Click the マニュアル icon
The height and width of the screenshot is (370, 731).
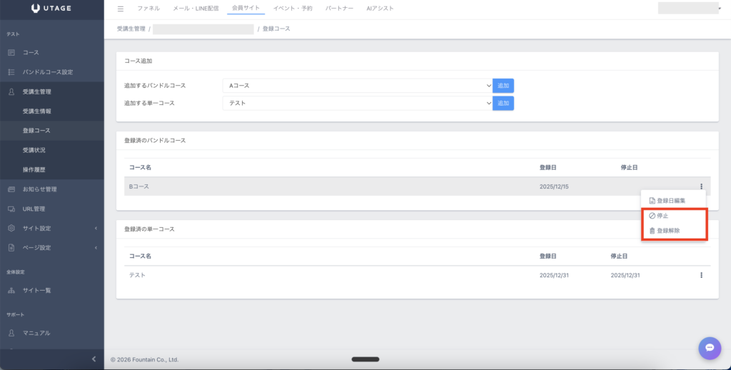pyautogui.click(x=11, y=333)
